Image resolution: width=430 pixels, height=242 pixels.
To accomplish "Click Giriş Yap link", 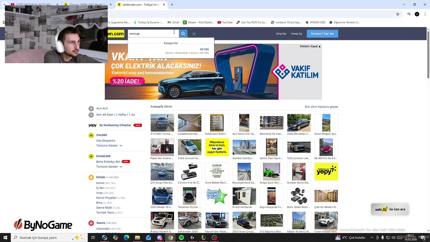I will [281, 34].
